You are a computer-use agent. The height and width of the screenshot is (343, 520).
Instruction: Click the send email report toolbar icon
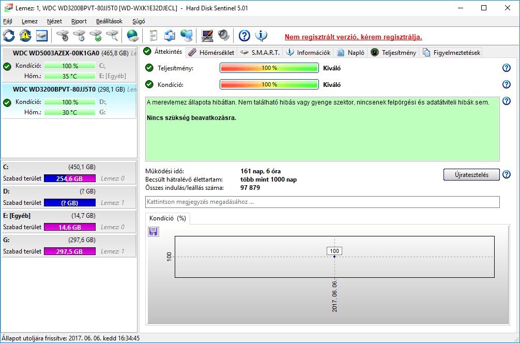[170, 36]
